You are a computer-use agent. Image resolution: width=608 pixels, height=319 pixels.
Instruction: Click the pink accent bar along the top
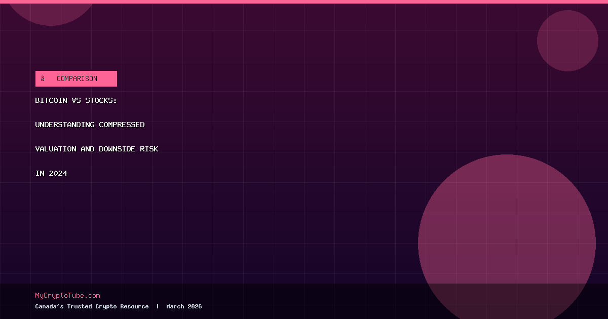[x=304, y=2]
